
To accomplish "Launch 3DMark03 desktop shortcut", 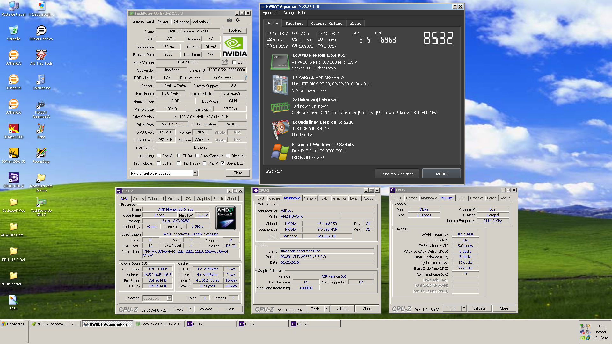I will click(x=13, y=58).
